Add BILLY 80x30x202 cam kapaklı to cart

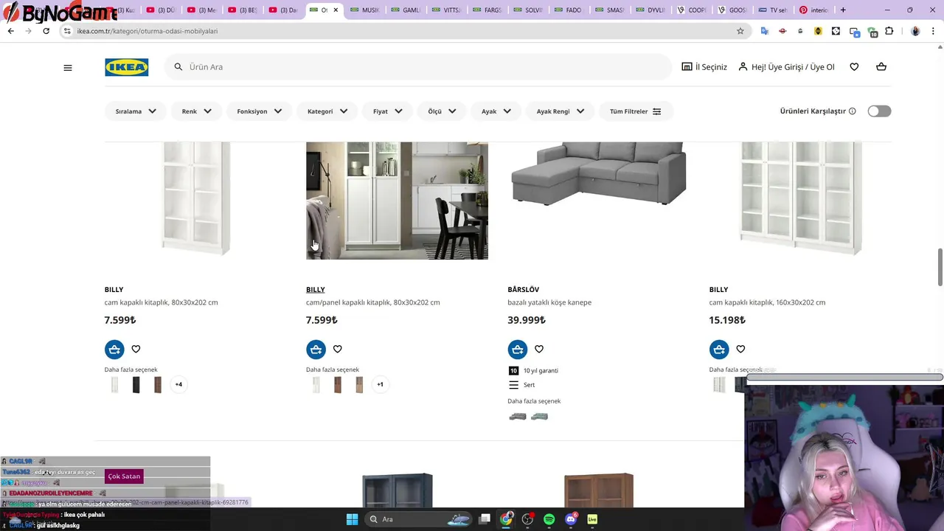(x=114, y=349)
